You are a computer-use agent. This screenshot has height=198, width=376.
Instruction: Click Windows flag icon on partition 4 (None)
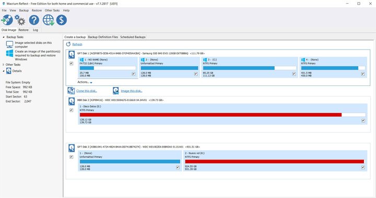303,59
